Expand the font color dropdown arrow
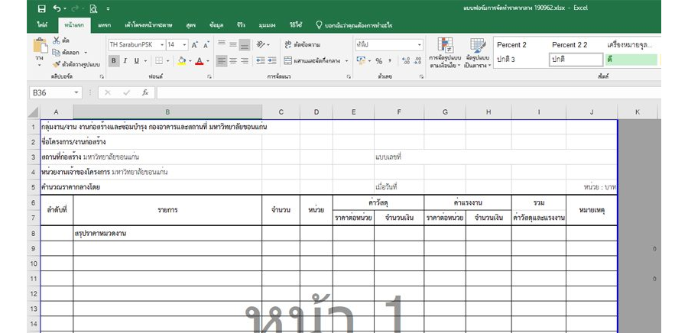The image size is (688, 333). click(x=208, y=61)
